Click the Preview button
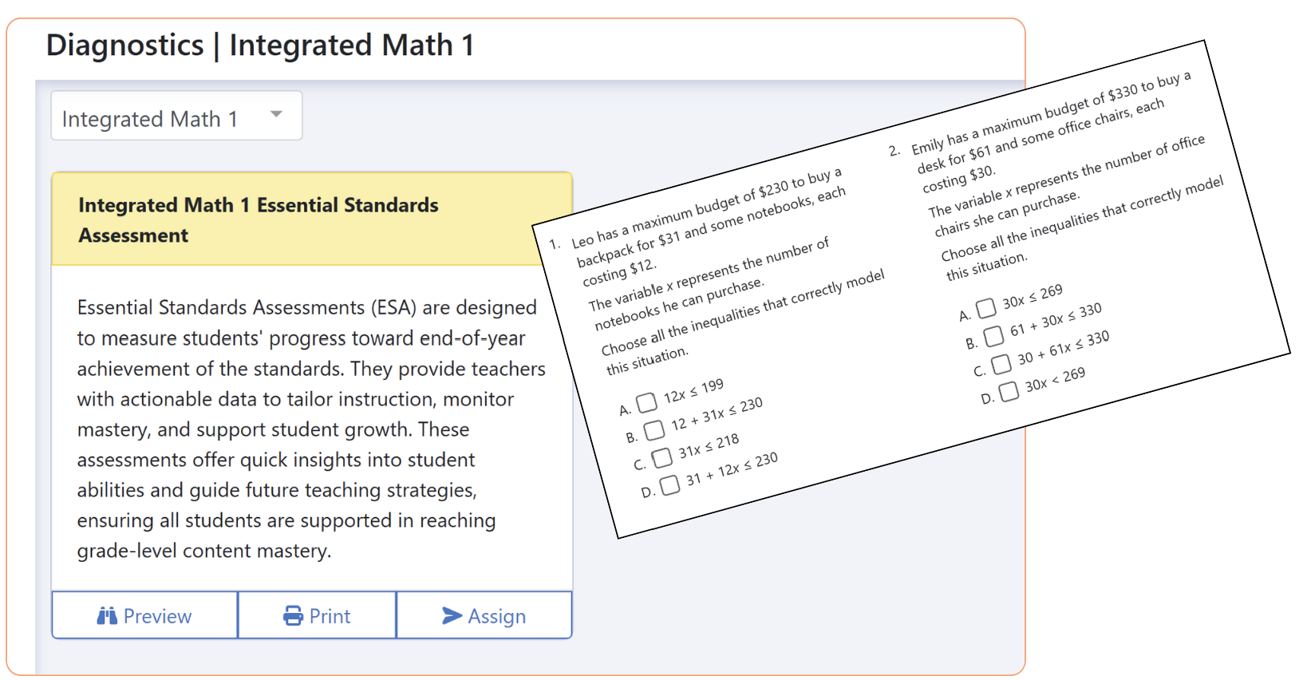 coord(144,615)
